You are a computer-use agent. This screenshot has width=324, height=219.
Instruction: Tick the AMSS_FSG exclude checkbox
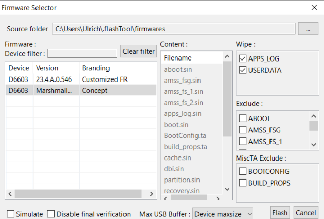(243, 130)
